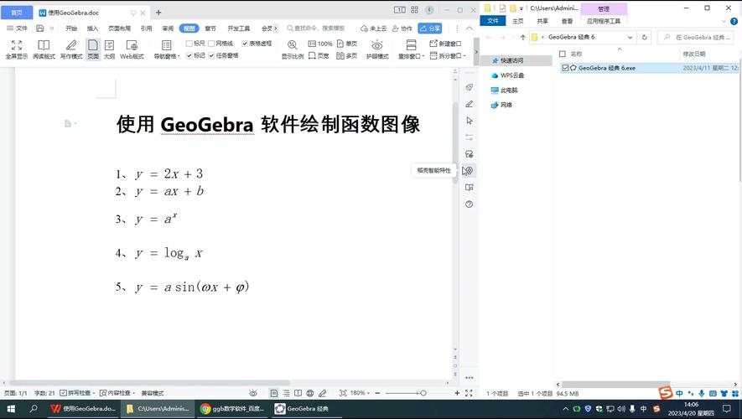Open new window for this document
Viewport: 742px width, 419px height.
(445, 44)
